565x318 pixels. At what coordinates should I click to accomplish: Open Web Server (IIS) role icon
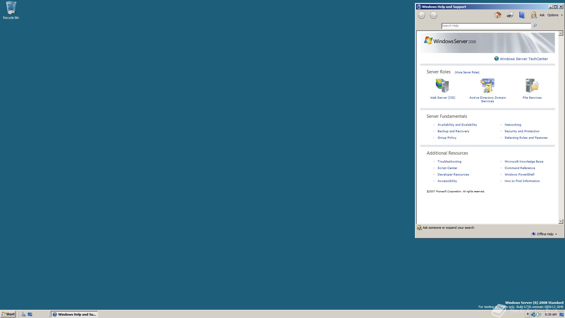pyautogui.click(x=442, y=85)
